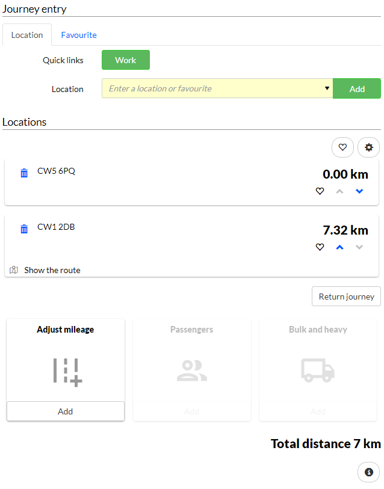Favourite the CW1 2DB location heart
The image size is (384, 489).
tap(320, 247)
